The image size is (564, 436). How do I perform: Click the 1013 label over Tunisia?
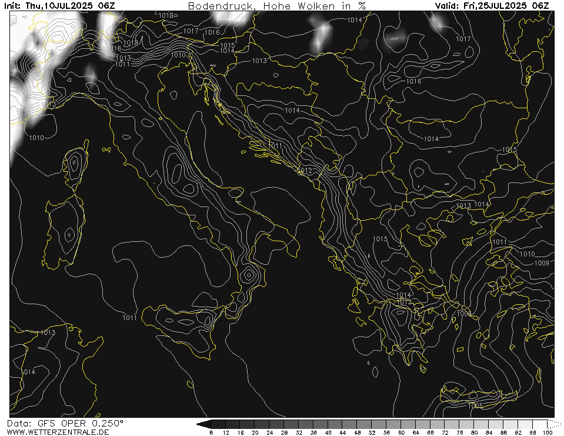pos(48,332)
